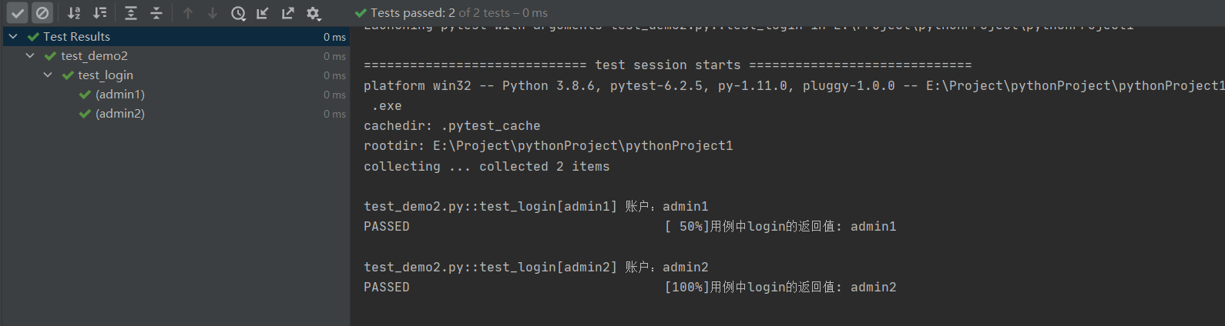The width and height of the screenshot is (1225, 326).
Task: Toggle Sort Alphabetically for test results
Action: (x=74, y=13)
